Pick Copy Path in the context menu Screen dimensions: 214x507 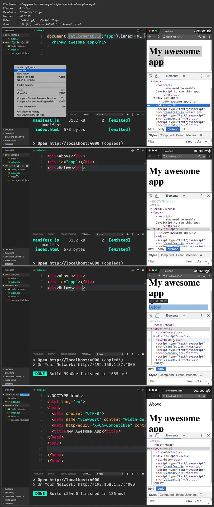pos(40,93)
